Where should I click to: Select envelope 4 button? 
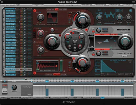coord(98,71)
